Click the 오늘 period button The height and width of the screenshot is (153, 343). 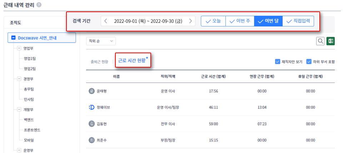[213, 21]
